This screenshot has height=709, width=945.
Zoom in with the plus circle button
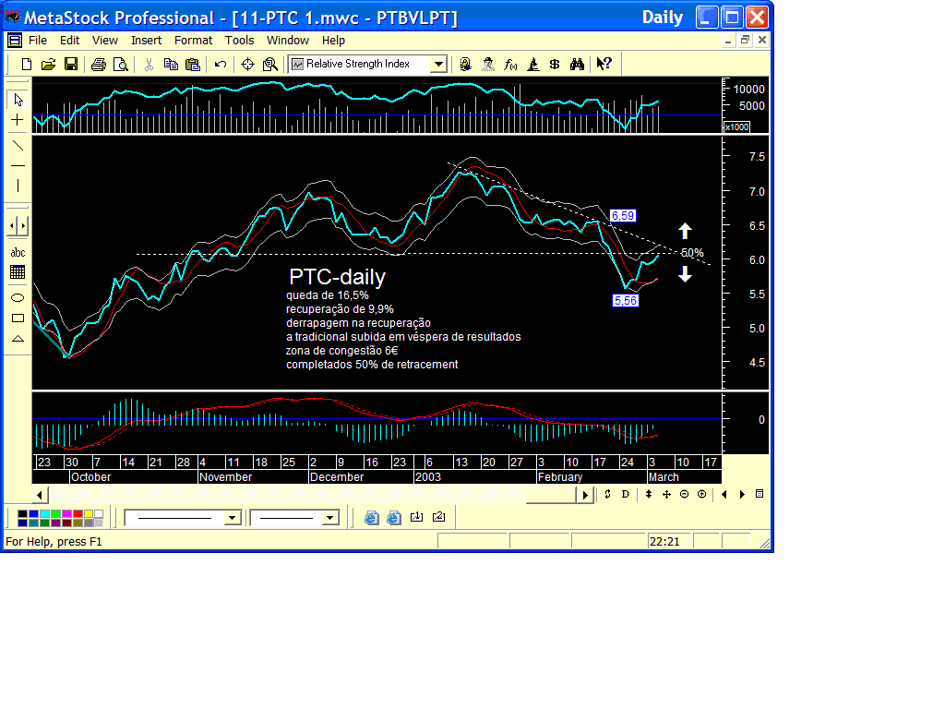(x=701, y=495)
